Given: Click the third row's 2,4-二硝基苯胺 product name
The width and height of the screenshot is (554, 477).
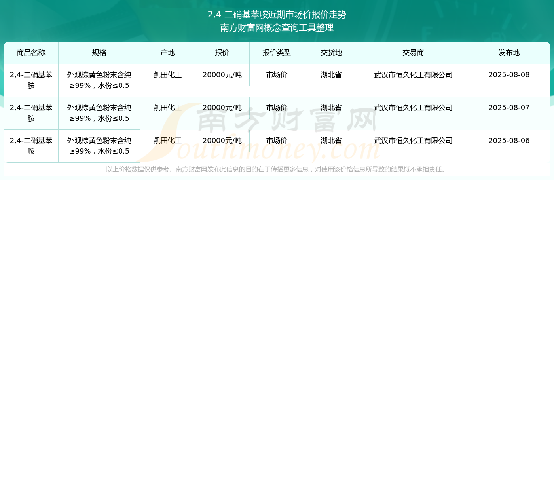Looking at the screenshot, I should click(31, 146).
